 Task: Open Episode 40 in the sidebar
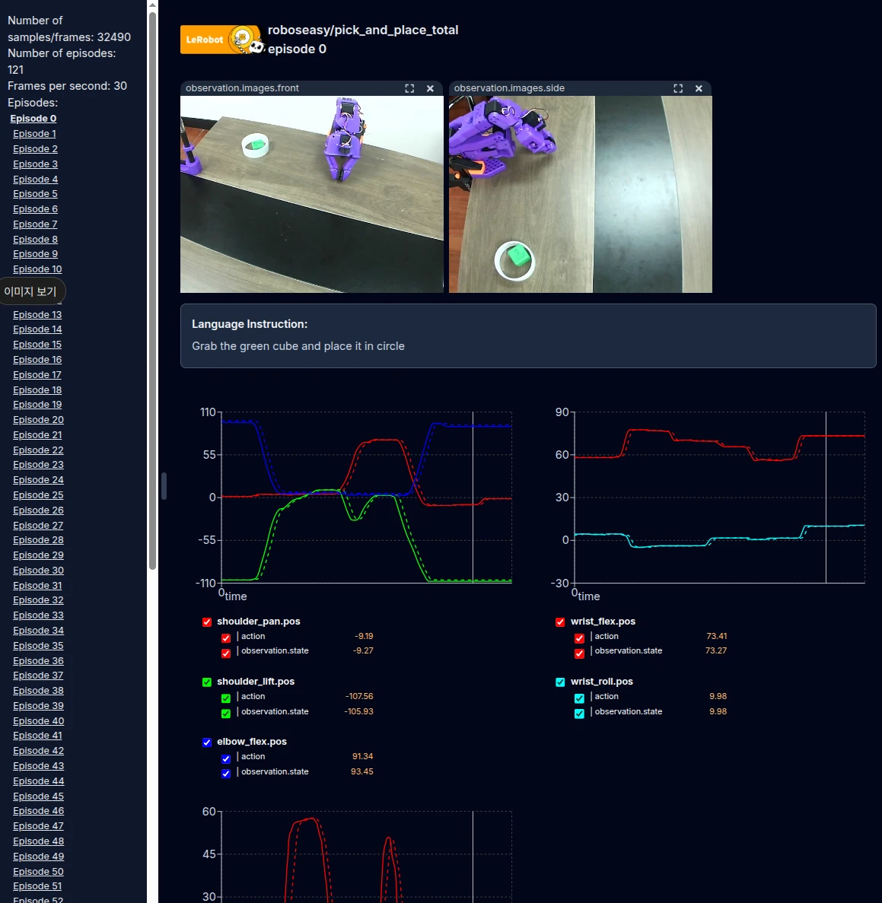(39, 720)
